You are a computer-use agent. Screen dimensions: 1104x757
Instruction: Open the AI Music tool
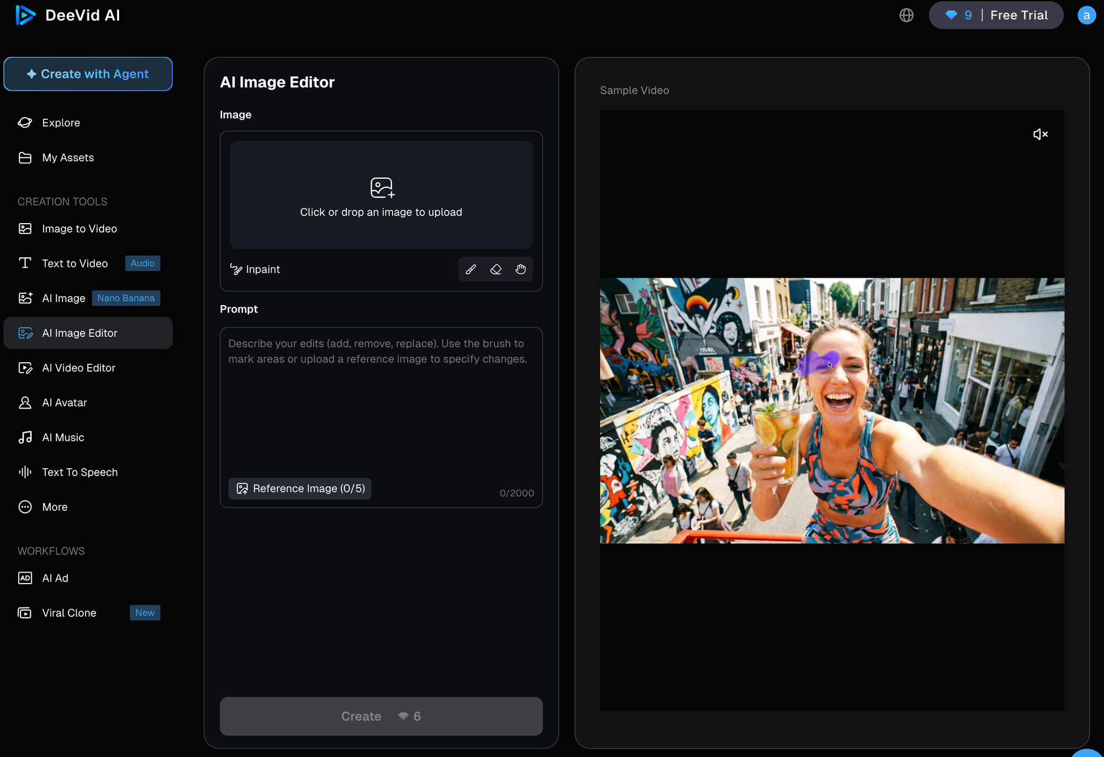coord(63,437)
